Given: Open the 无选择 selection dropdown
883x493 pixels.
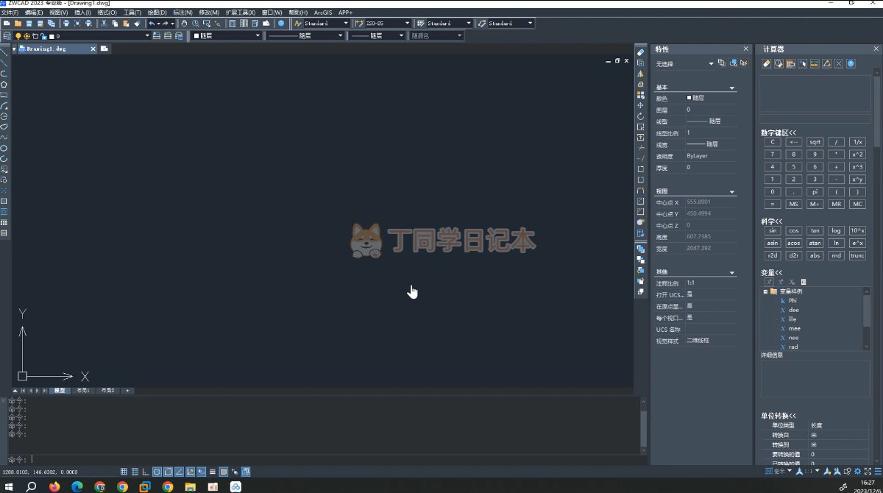Looking at the screenshot, I should click(711, 64).
